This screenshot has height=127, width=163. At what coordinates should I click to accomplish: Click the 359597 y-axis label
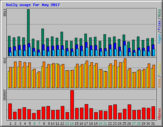tap(5, 95)
